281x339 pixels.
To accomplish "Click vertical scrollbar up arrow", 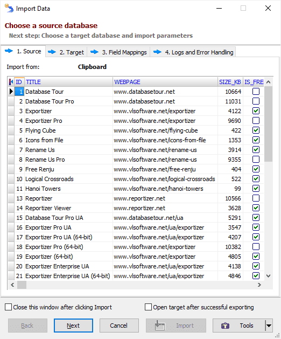I will coord(269,82).
